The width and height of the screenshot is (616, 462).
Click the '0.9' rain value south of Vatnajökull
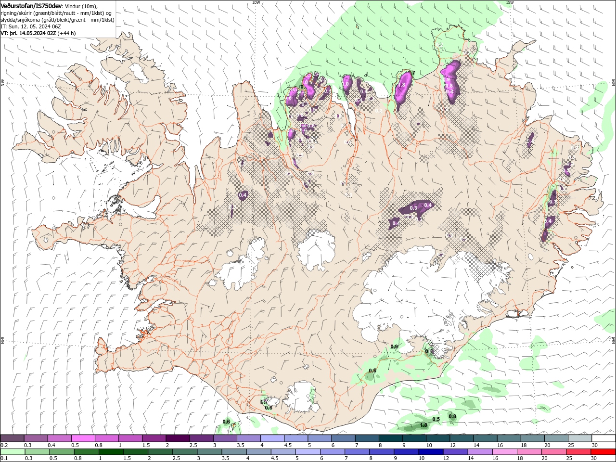pyautogui.click(x=394, y=346)
